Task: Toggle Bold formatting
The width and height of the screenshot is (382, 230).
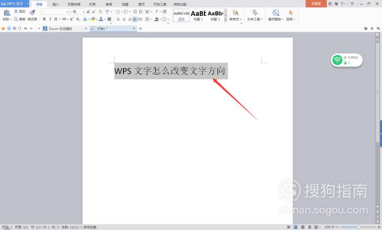Action: (44, 19)
